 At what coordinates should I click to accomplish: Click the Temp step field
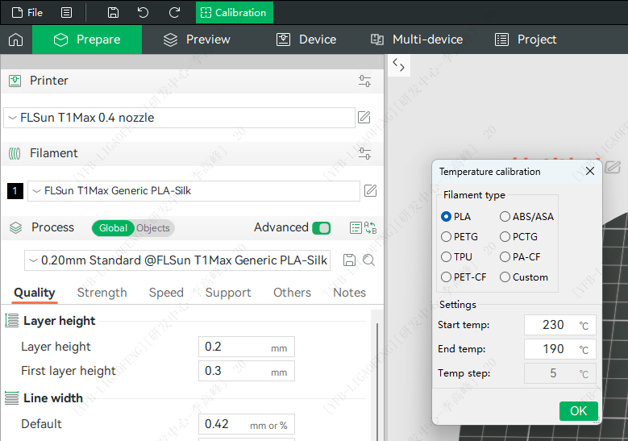560,373
